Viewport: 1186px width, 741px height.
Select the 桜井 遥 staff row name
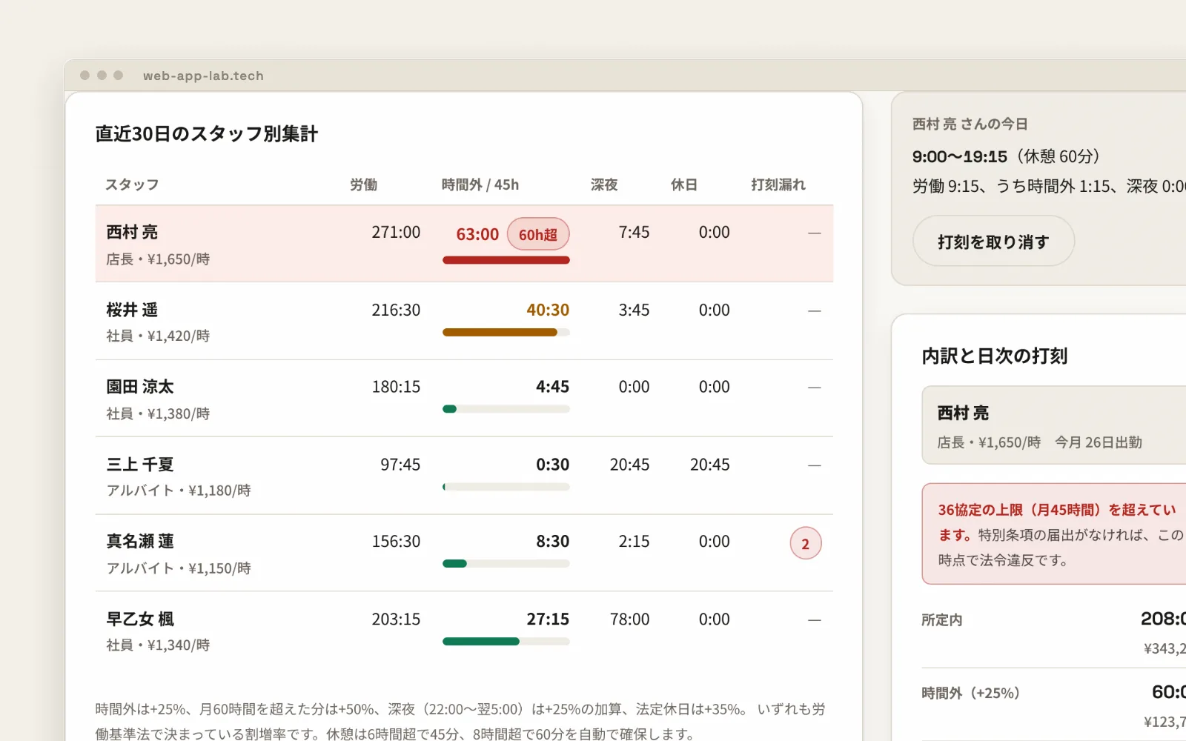point(132,310)
